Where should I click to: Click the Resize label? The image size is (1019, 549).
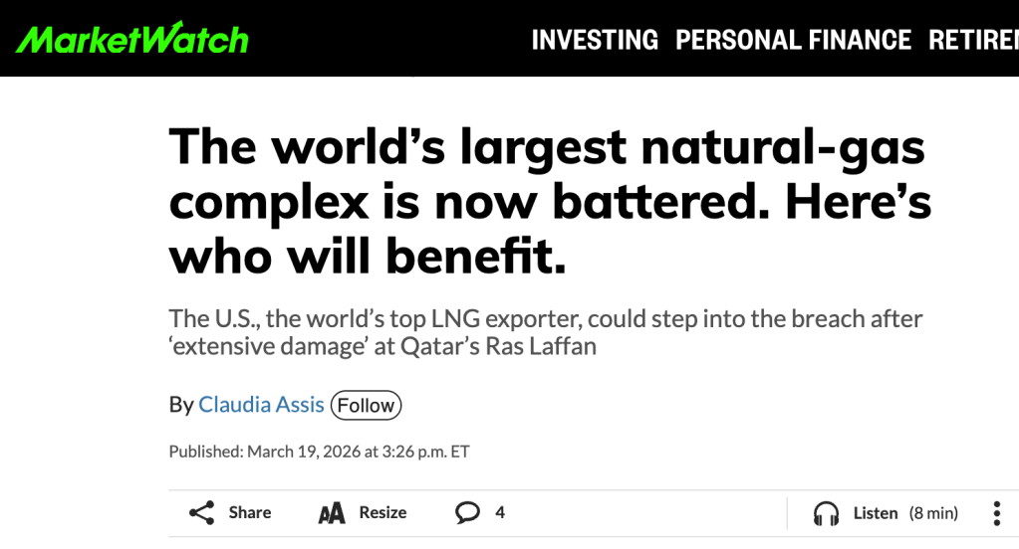click(x=382, y=513)
